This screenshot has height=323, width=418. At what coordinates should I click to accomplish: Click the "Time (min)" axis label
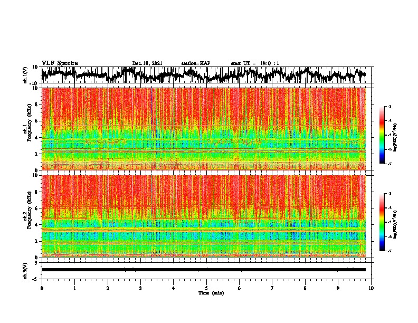[211, 293]
